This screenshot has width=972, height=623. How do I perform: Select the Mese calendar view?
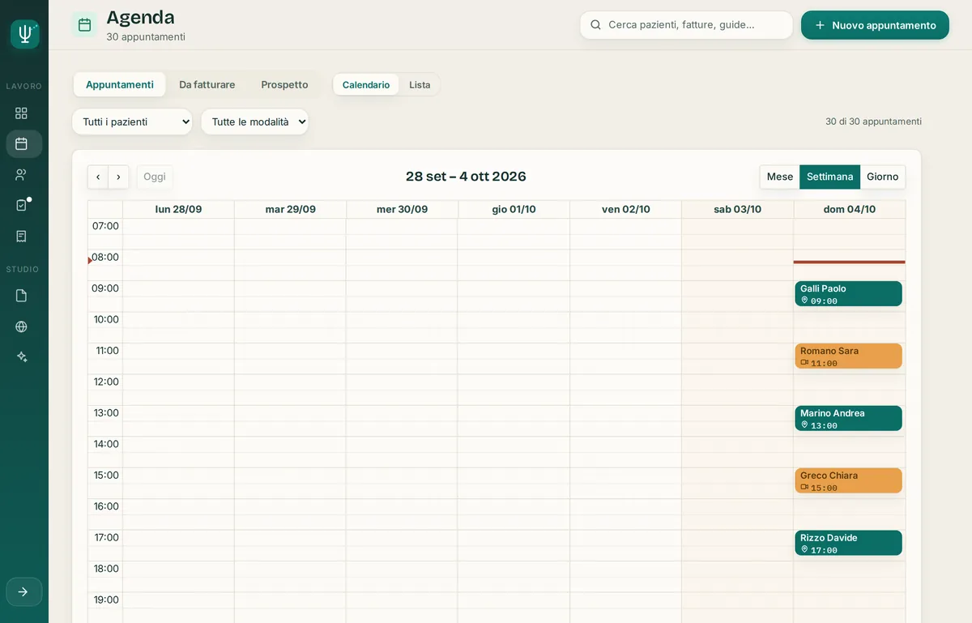(780, 177)
